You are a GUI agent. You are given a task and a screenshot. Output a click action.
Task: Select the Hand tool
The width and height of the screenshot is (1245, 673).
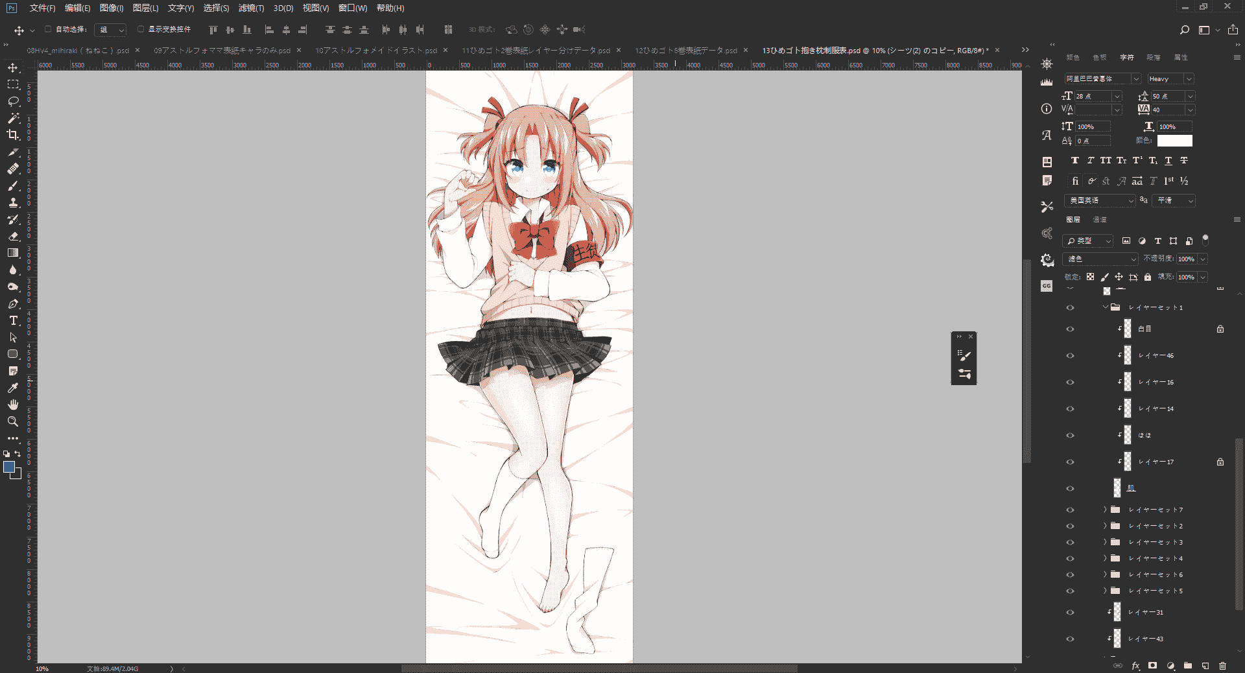point(13,405)
